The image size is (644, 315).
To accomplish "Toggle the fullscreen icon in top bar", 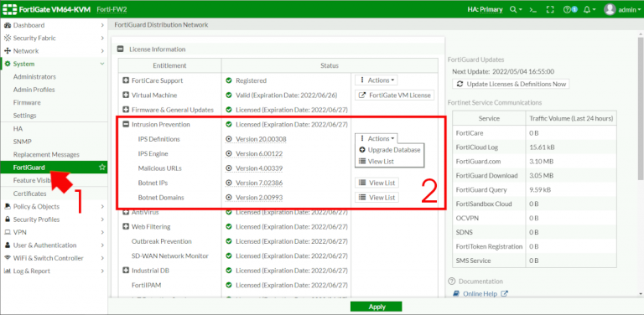I will pyautogui.click(x=550, y=9).
